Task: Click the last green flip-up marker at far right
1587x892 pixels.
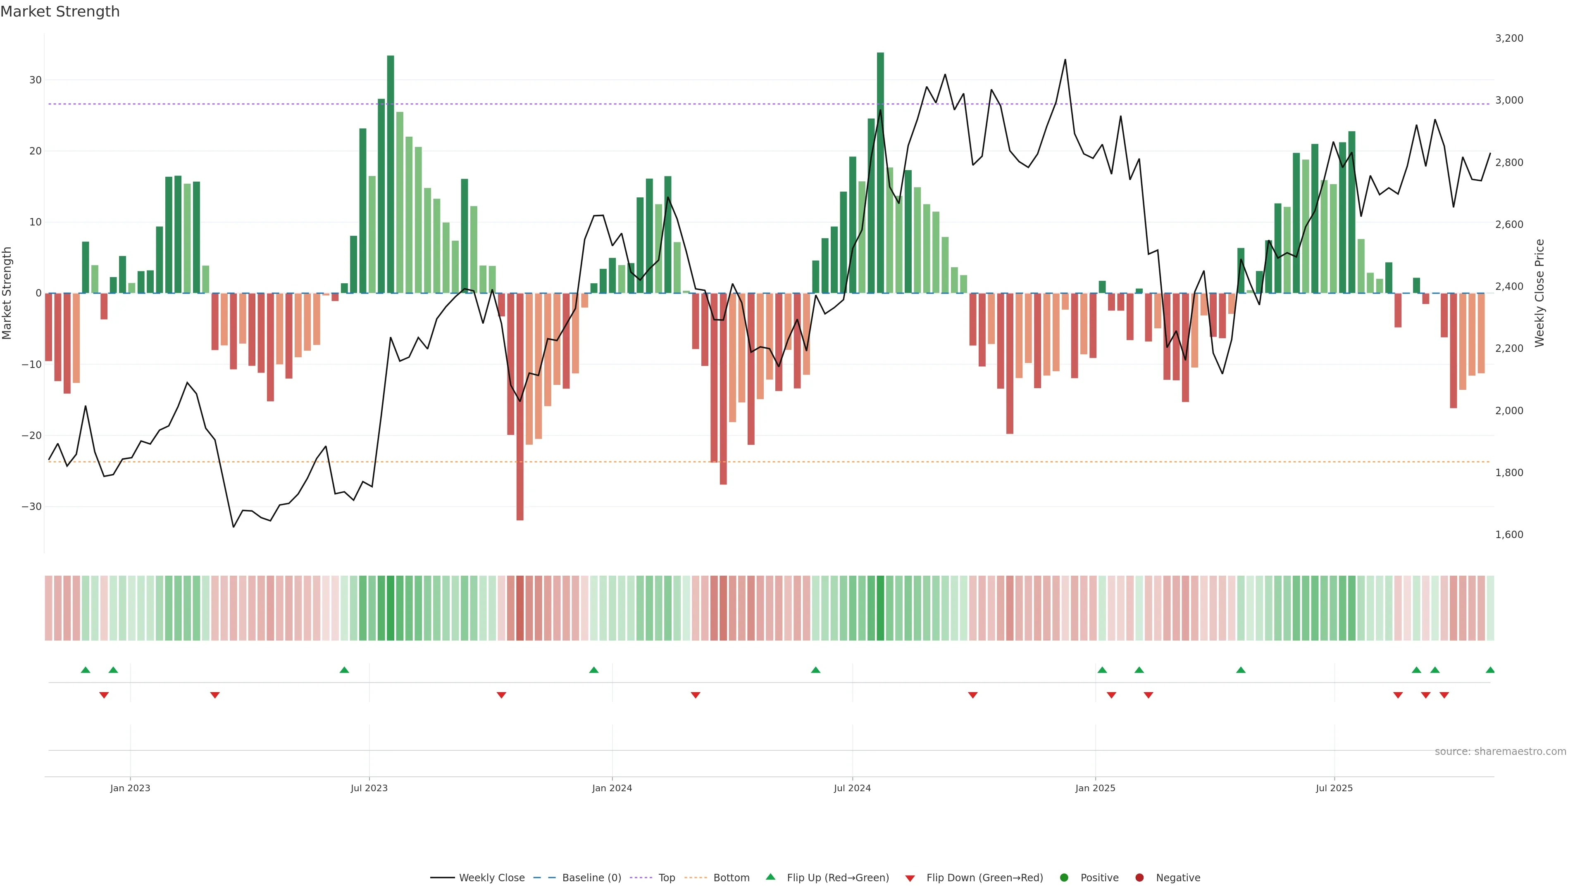Action: (1490, 670)
